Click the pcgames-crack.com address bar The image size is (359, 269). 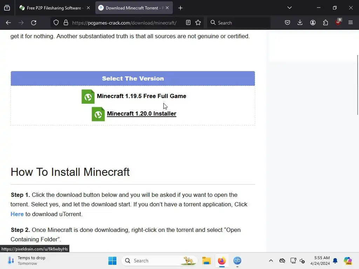(x=124, y=23)
